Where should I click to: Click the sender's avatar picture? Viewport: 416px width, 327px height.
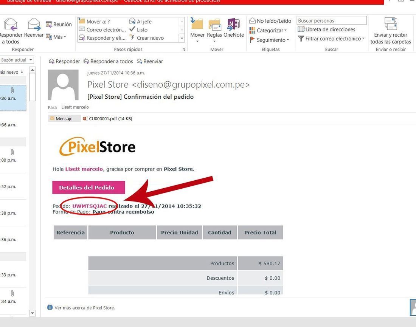(x=63, y=85)
